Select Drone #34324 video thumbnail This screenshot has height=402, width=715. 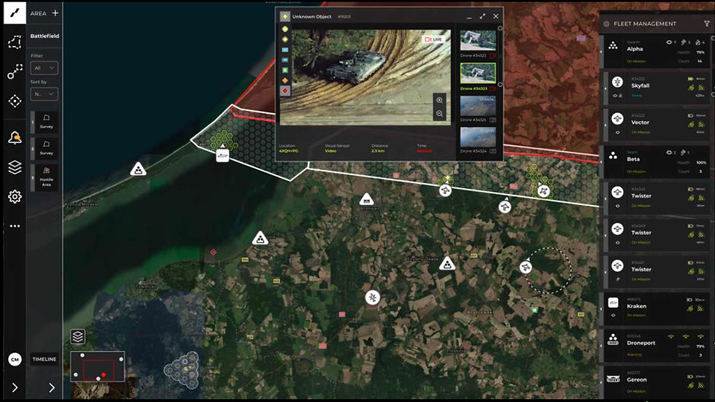pyautogui.click(x=478, y=137)
